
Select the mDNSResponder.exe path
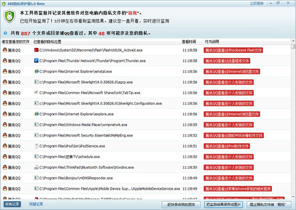pyautogui.click(x=76, y=178)
